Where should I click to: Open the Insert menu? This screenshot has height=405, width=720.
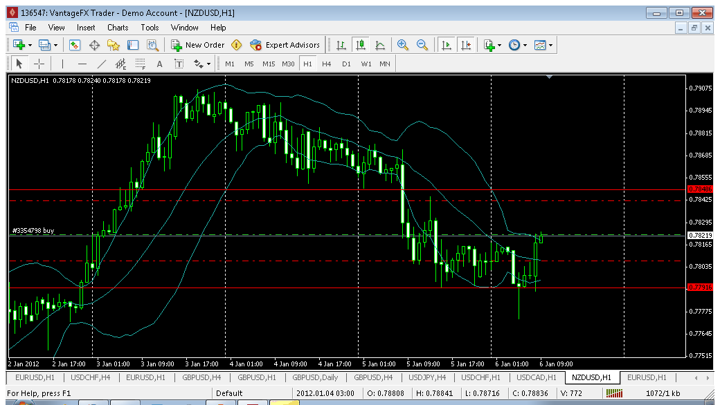tap(86, 28)
